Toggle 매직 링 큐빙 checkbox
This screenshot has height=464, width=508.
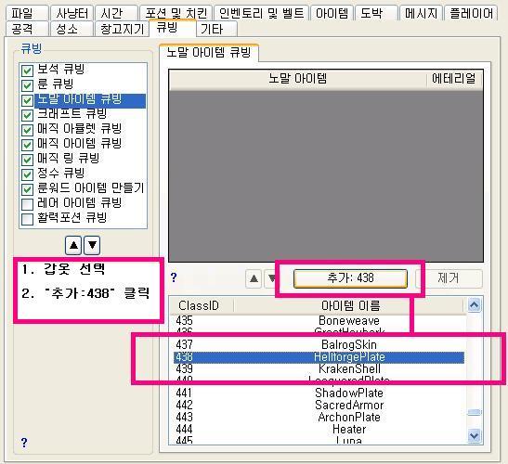click(x=27, y=160)
